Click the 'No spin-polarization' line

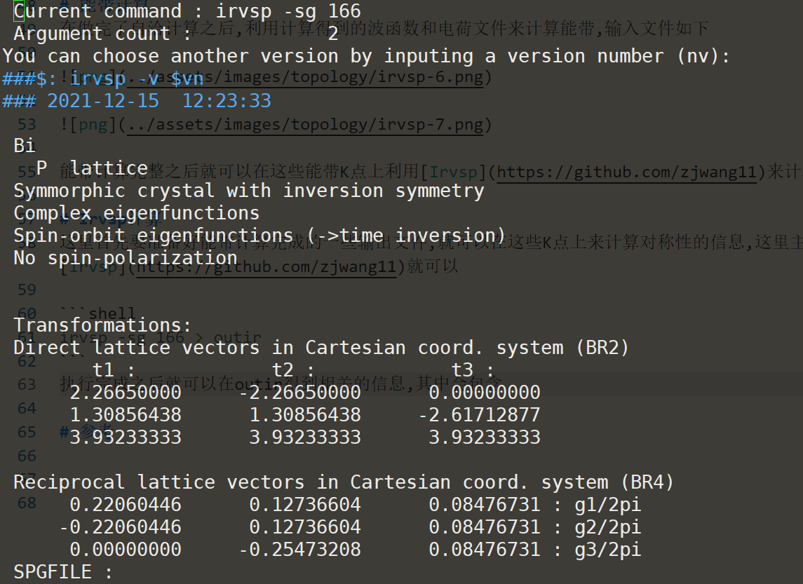126,258
